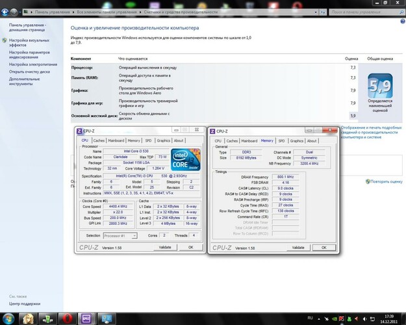Switch to Graphics tab in right CPU-Z
This screenshot has width=406, height=325.
(x=296, y=141)
